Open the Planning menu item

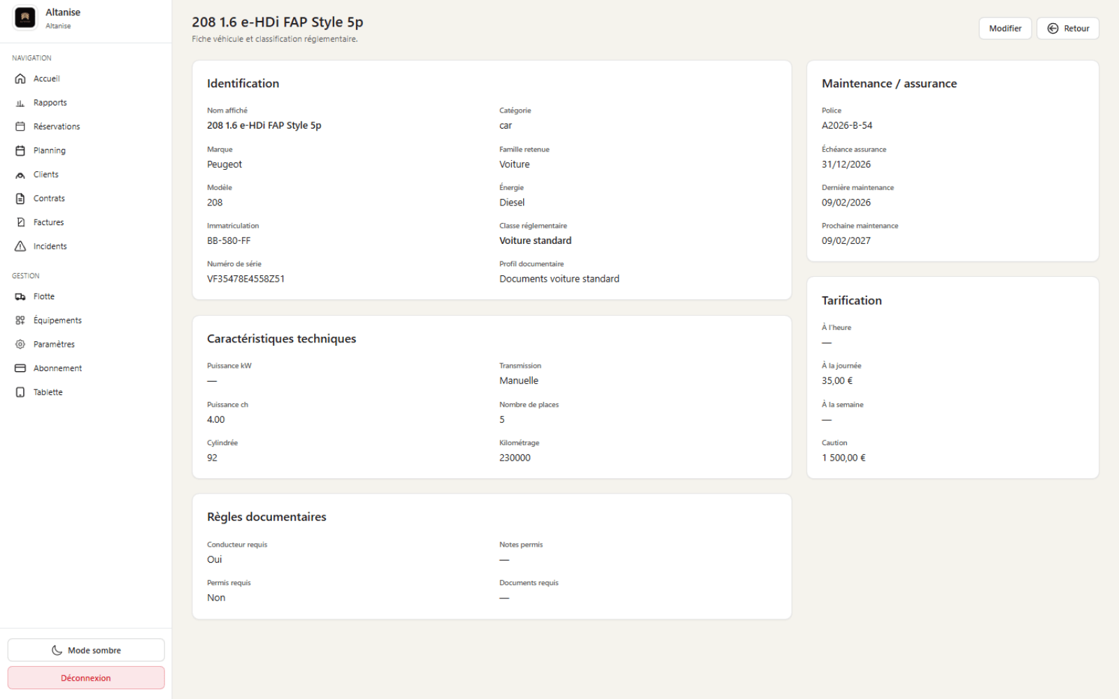(x=49, y=151)
